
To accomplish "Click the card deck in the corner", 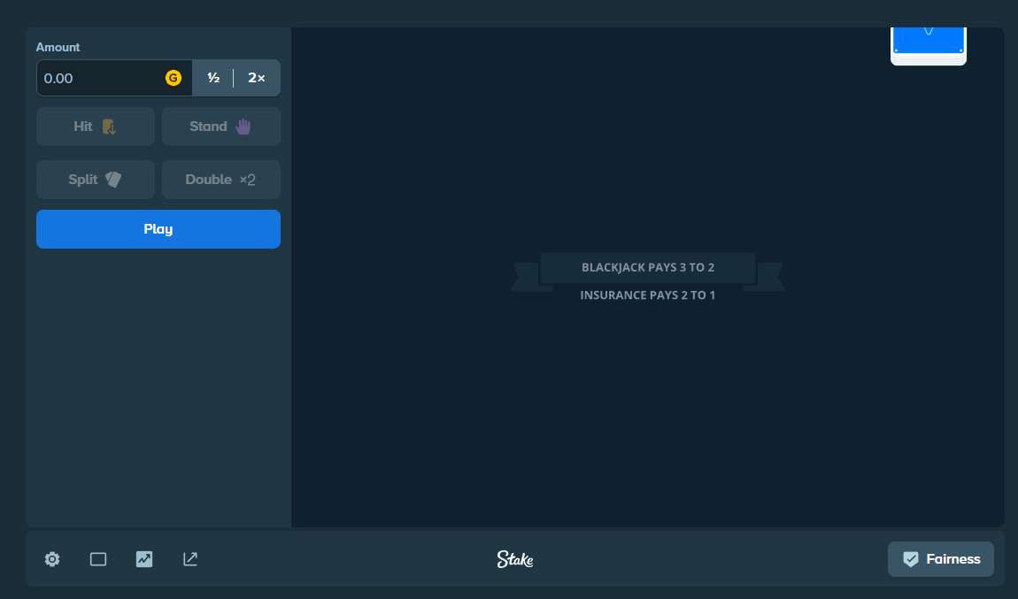I will pos(929,46).
